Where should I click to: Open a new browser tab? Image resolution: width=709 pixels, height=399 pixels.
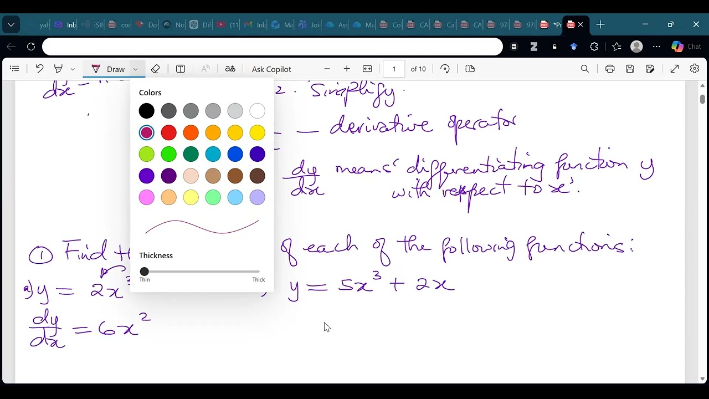(x=600, y=24)
